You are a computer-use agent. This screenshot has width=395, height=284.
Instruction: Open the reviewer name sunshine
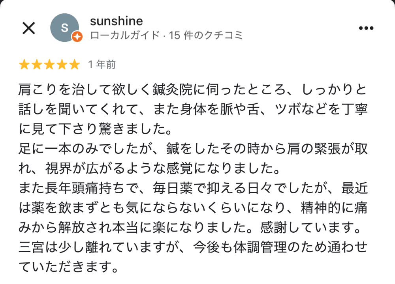pyautogui.click(x=116, y=21)
